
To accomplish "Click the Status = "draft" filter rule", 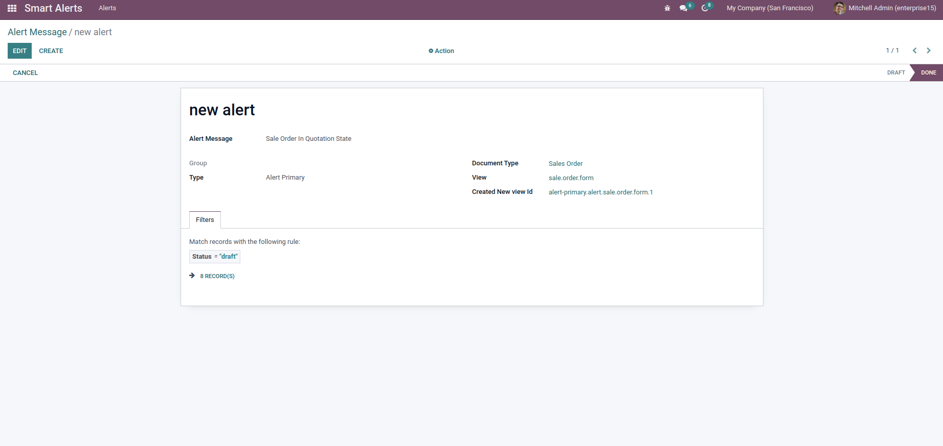I will click(x=215, y=257).
